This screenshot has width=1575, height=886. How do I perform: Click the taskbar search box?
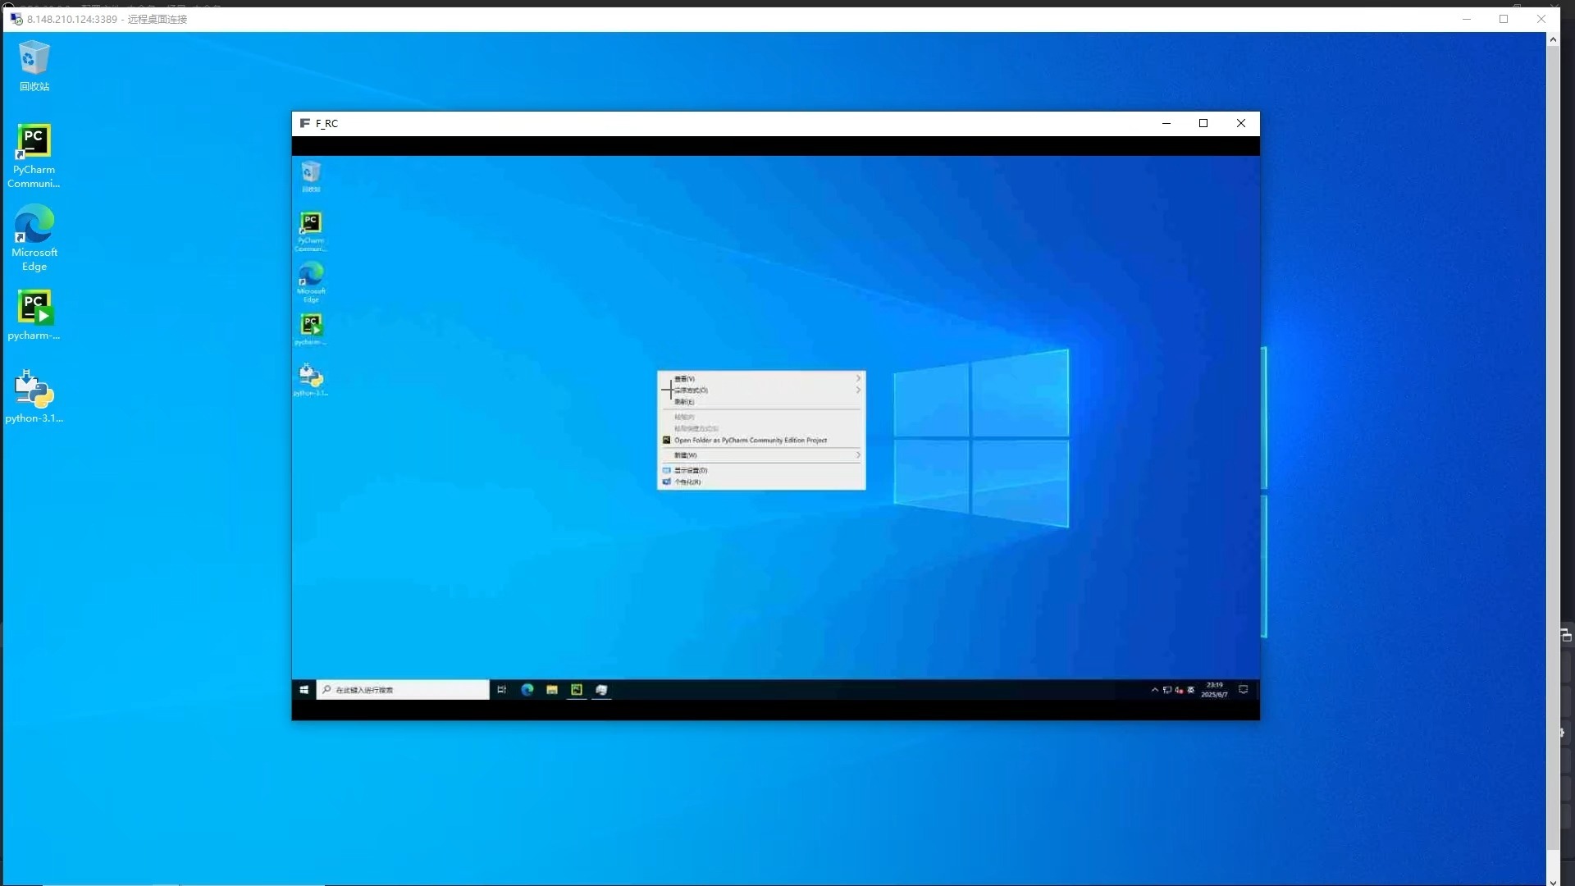point(406,690)
